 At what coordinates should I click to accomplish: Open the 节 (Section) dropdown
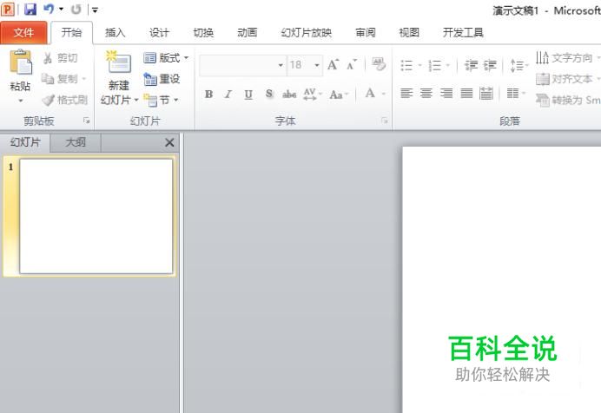[162, 101]
